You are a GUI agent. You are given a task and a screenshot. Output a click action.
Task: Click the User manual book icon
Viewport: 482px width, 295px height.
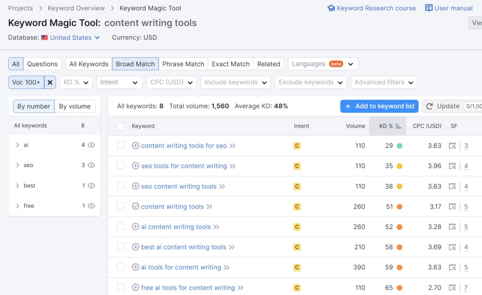coord(428,8)
